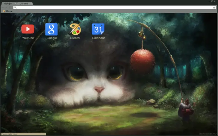Switch to the Google tab
This screenshot has width=218, height=136.
[x=8, y=4]
